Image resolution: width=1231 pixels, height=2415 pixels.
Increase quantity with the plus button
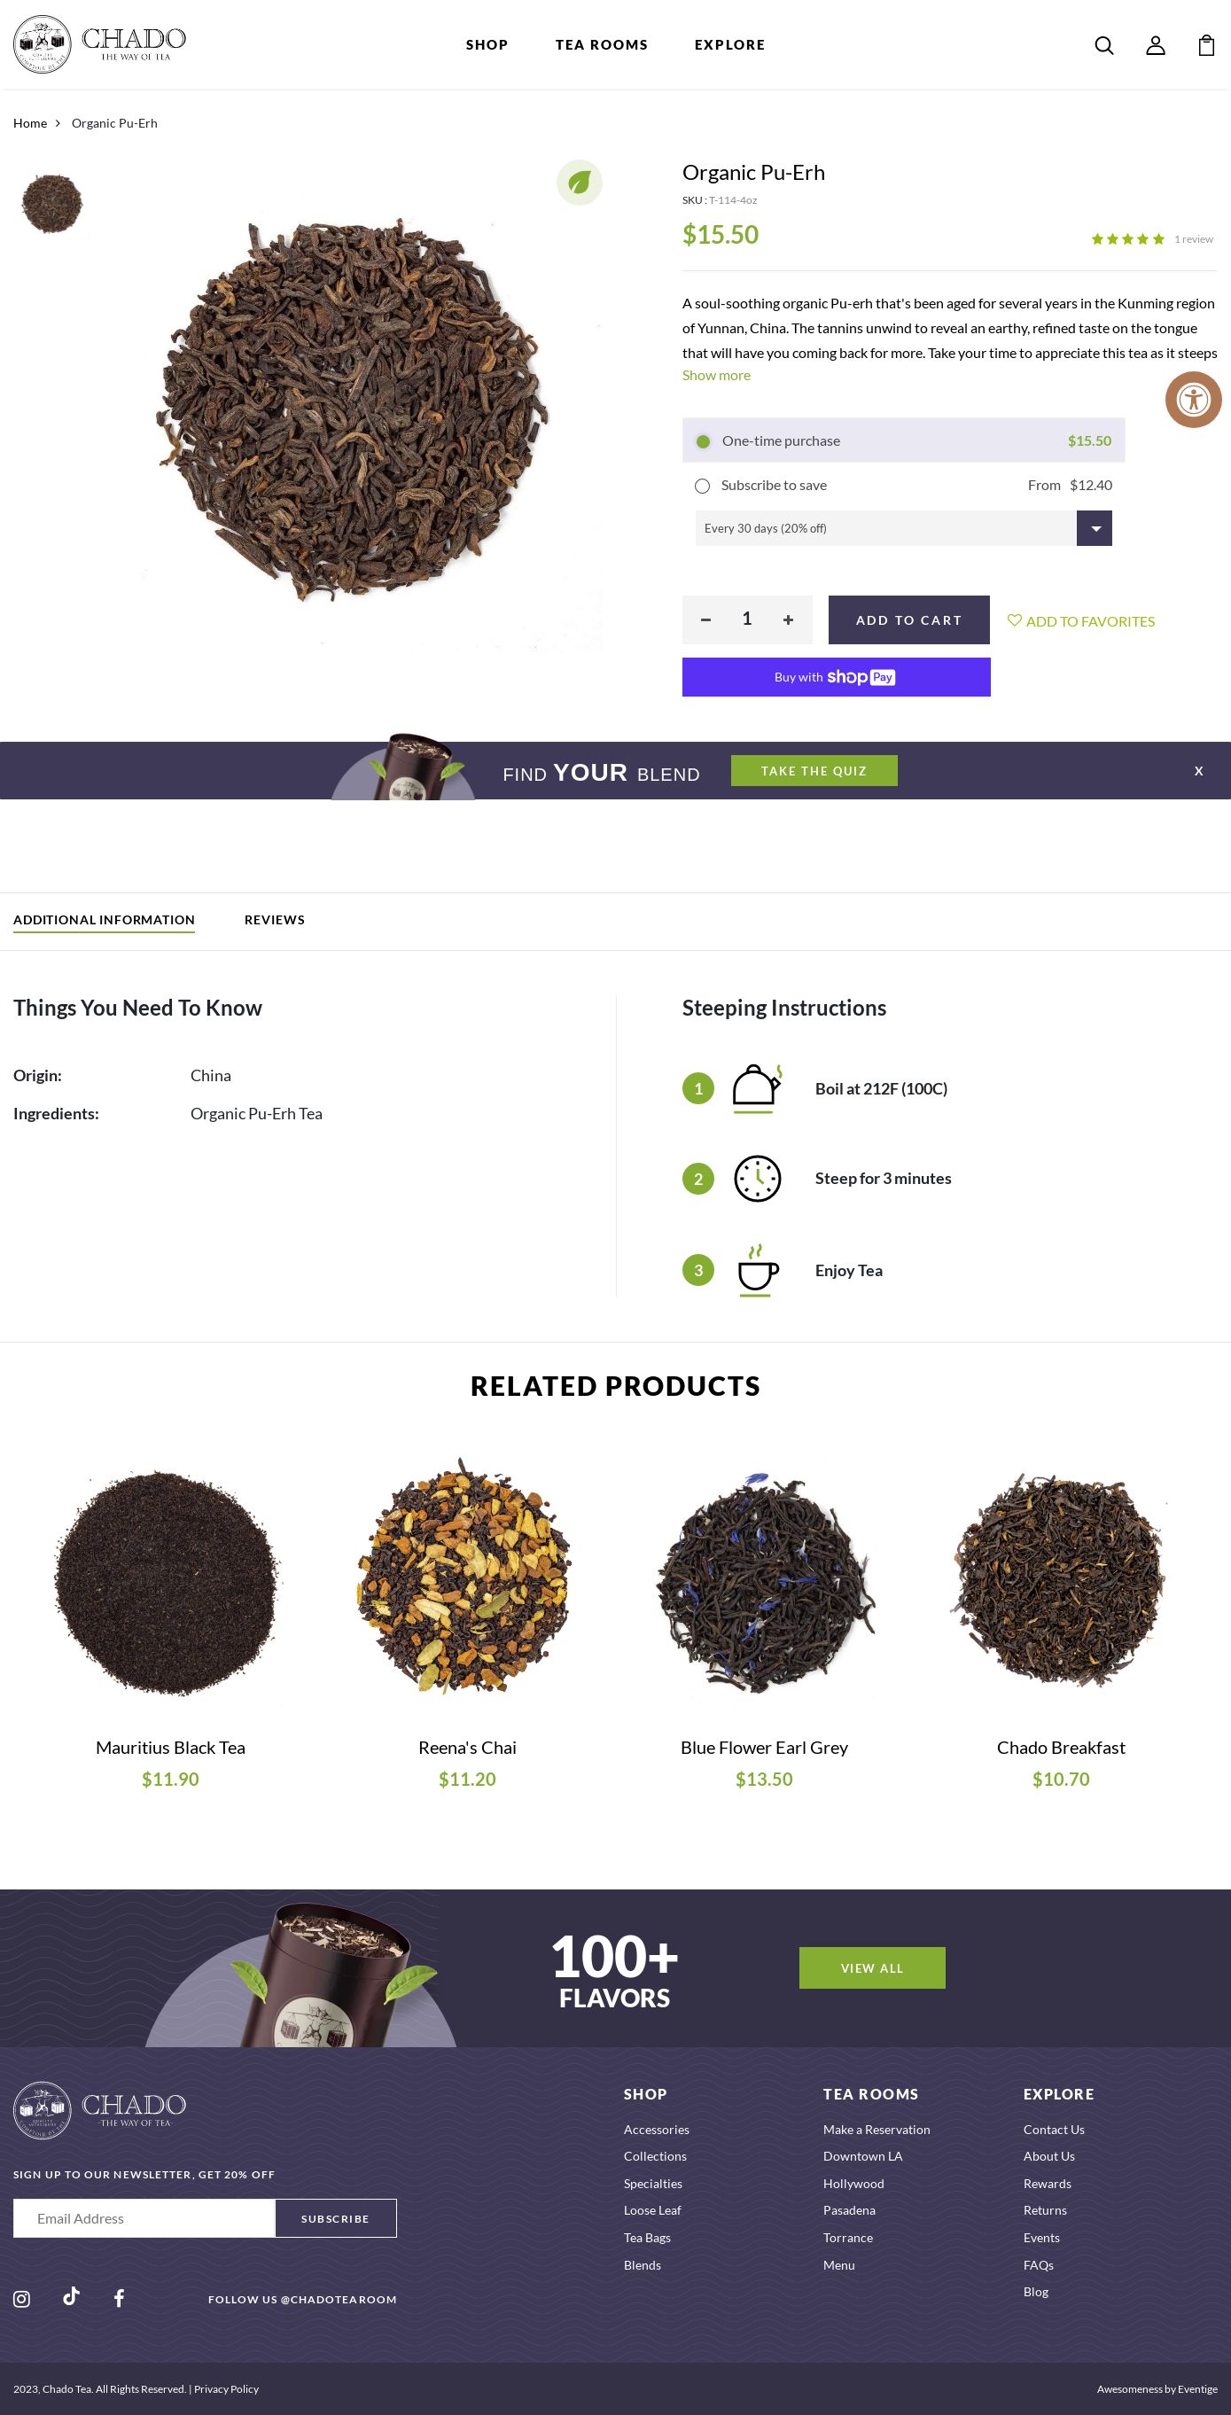[788, 619]
